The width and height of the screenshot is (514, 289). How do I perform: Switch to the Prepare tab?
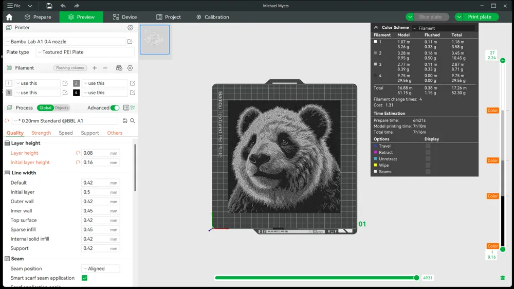[x=38, y=17]
